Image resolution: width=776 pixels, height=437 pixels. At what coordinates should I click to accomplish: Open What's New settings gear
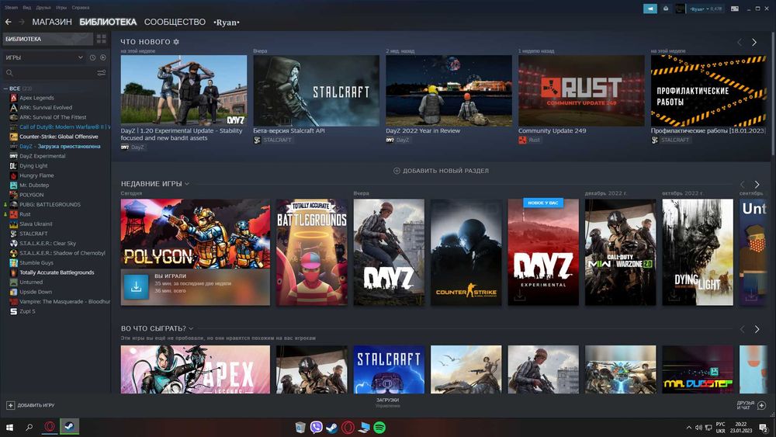[x=176, y=42]
